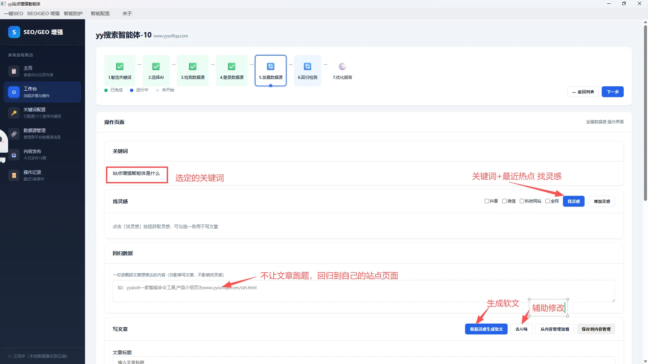The height and width of the screenshot is (364, 648).
Task: Click the www.yysoftqa.com site text
Action: pos(170,36)
